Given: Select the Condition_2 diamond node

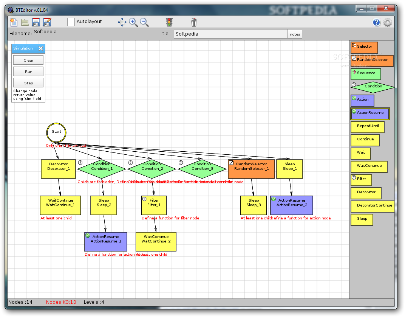Looking at the screenshot, I should [152, 169].
